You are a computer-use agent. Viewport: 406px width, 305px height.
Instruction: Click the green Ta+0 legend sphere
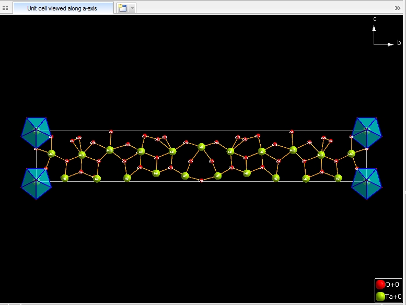click(380, 297)
